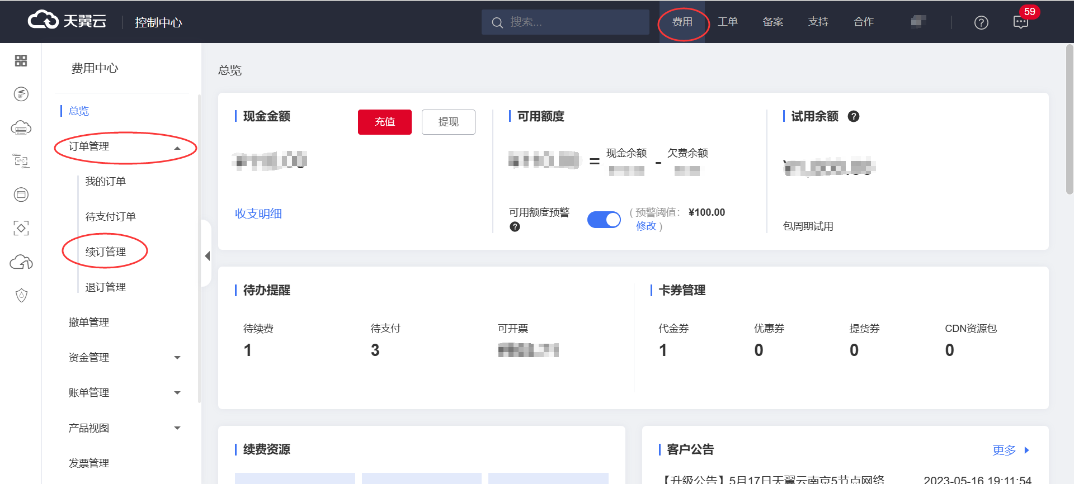The image size is (1074, 484).
Task: Select 续订管理 in the sidebar
Action: (x=105, y=252)
